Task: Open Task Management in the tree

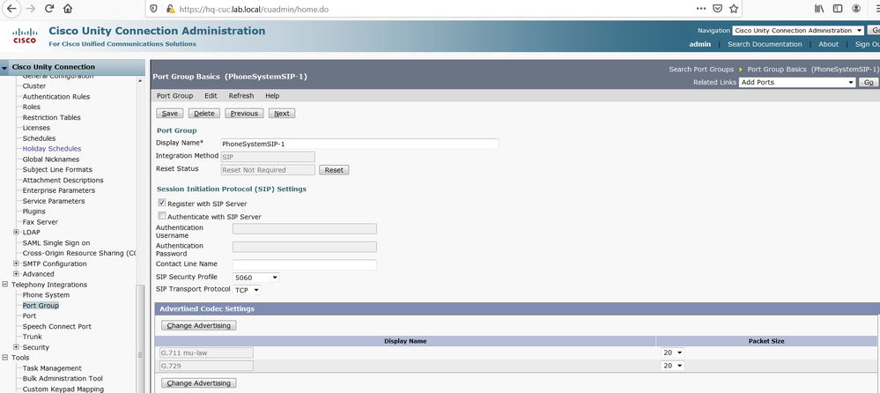Action: tap(52, 368)
